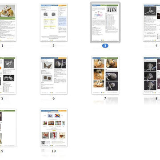Select page 8 thumbnail
The image size is (160, 160).
(x=152, y=75)
